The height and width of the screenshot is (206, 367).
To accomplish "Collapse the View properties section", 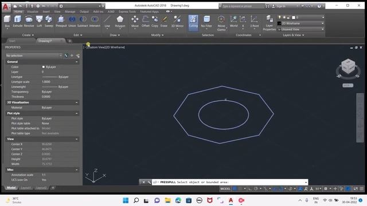I will (x=76, y=139).
